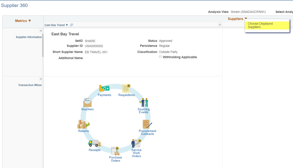Click the Service Work Orders link label
The width and height of the screenshot is (293, 168).
click(136, 153)
